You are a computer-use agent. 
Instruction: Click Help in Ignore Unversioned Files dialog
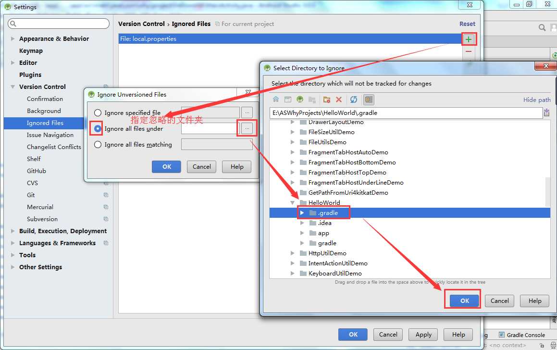[x=237, y=167]
